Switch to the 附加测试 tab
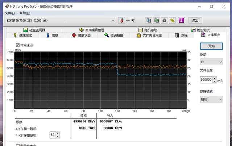The width and height of the screenshot is (232, 146). pos(200,30)
